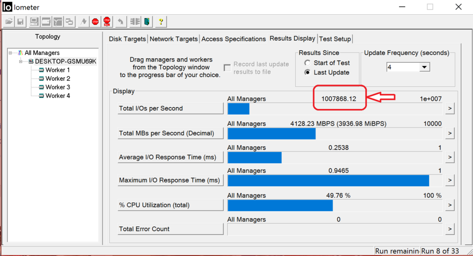Toggle Record last update results checkbox
Viewport: 473px width, 256px height.
[x=227, y=68]
